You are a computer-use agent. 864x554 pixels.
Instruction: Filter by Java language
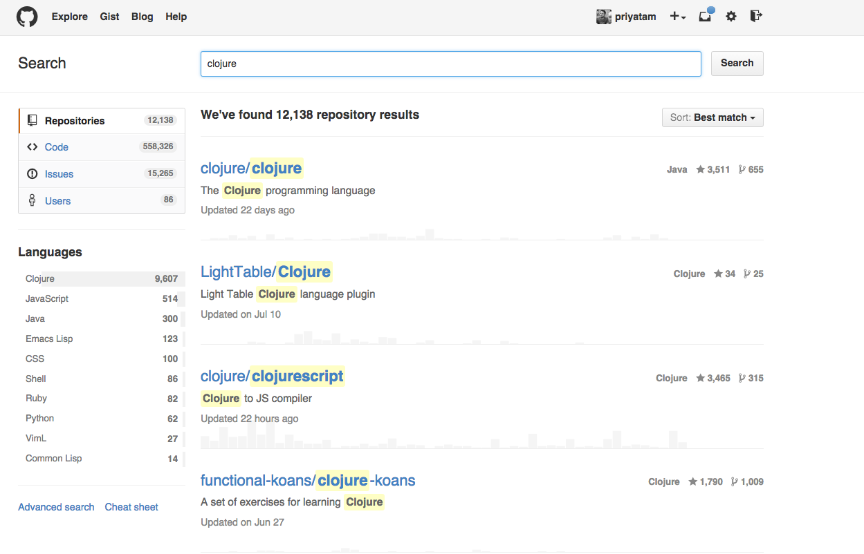coord(102,319)
